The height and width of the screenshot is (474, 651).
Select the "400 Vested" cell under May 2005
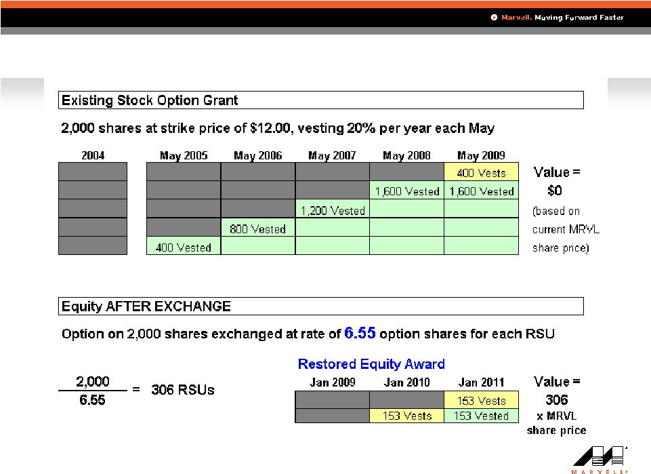coord(183,248)
